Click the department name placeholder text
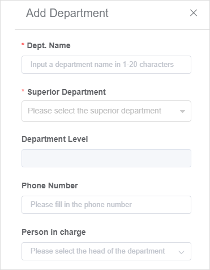210x270 pixels. 102,65
